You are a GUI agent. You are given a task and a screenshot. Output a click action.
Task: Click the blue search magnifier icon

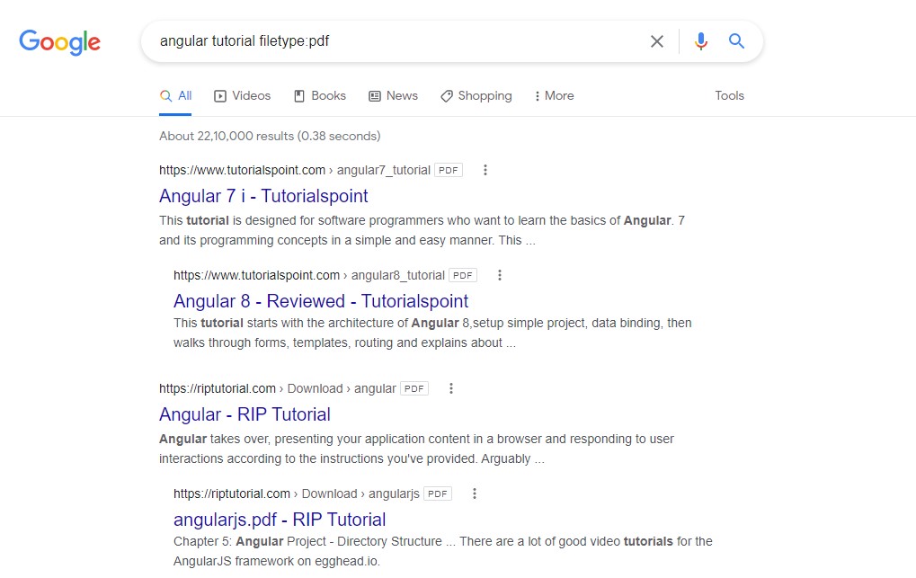(737, 41)
